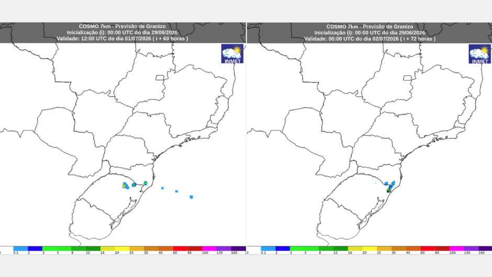Pick the dark red 80–100 swatch on 72-hour legend
Screen dimensions: 492x277
pyautogui.click(x=442, y=248)
